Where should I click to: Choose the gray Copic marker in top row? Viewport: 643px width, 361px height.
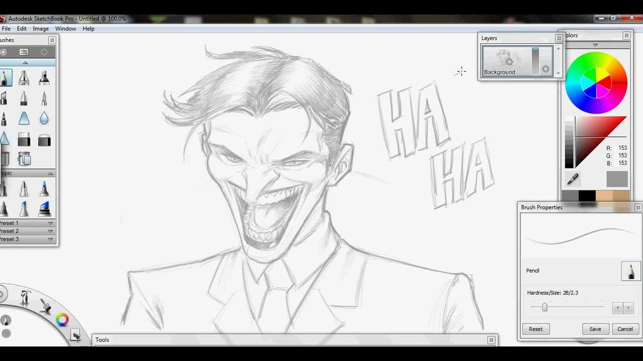click(x=24, y=189)
